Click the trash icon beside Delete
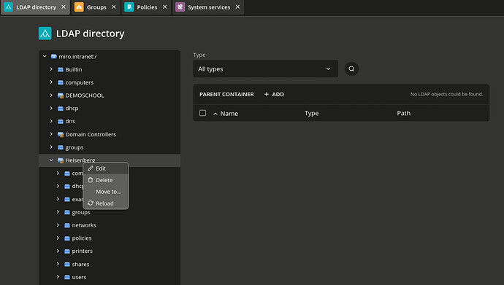The image size is (504, 285). [x=91, y=180]
